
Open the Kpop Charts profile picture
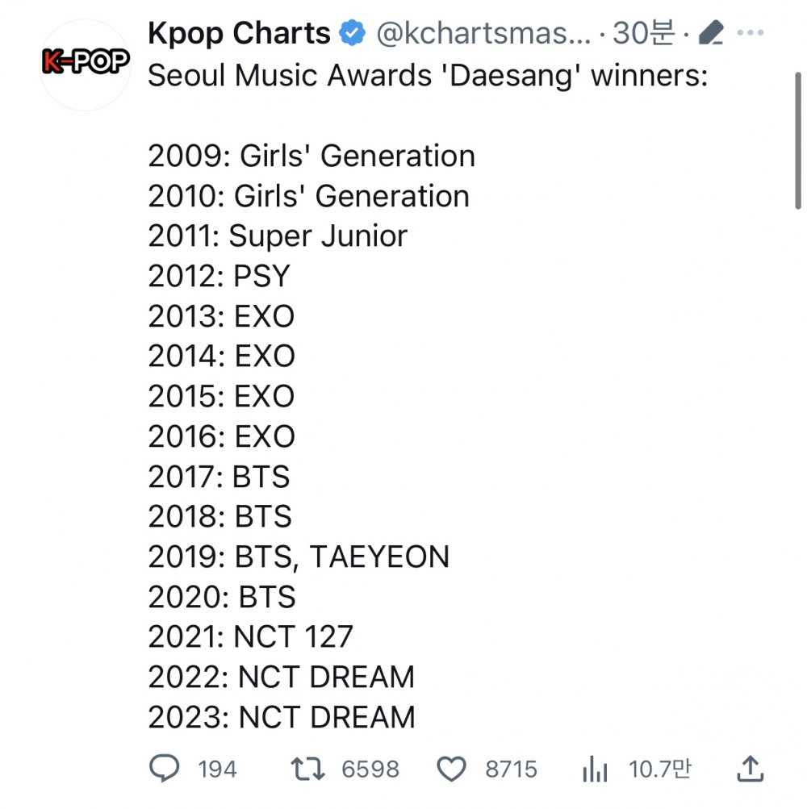click(x=86, y=65)
